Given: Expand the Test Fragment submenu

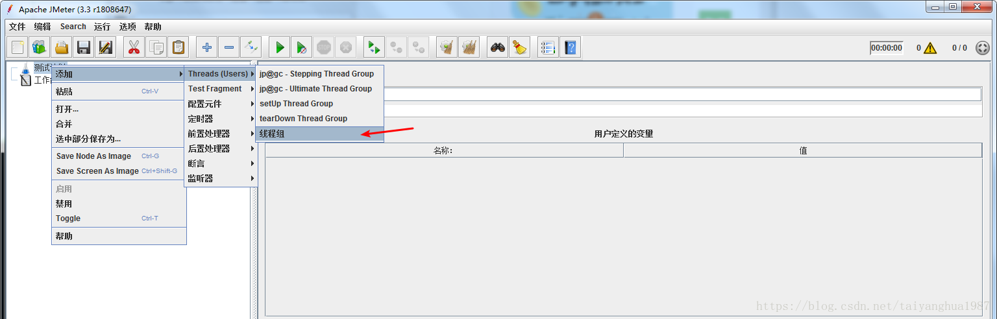Looking at the screenshot, I should tap(221, 89).
